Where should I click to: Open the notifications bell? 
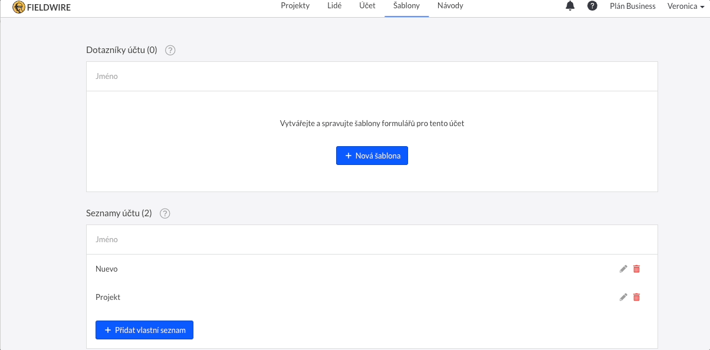pos(570,6)
